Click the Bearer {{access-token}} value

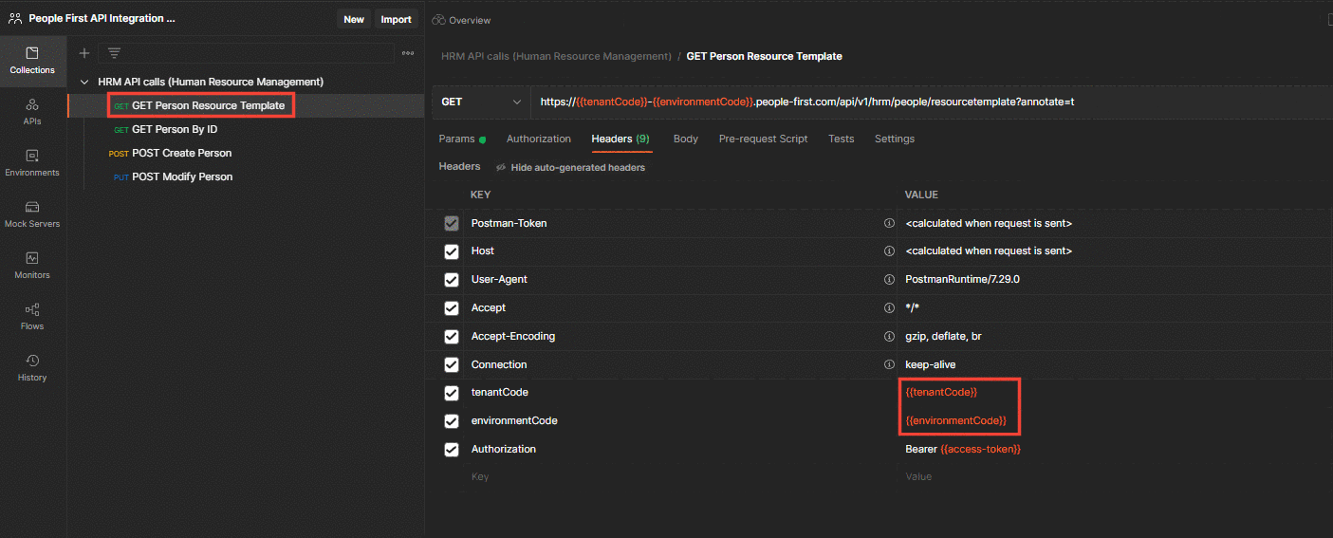click(963, 449)
